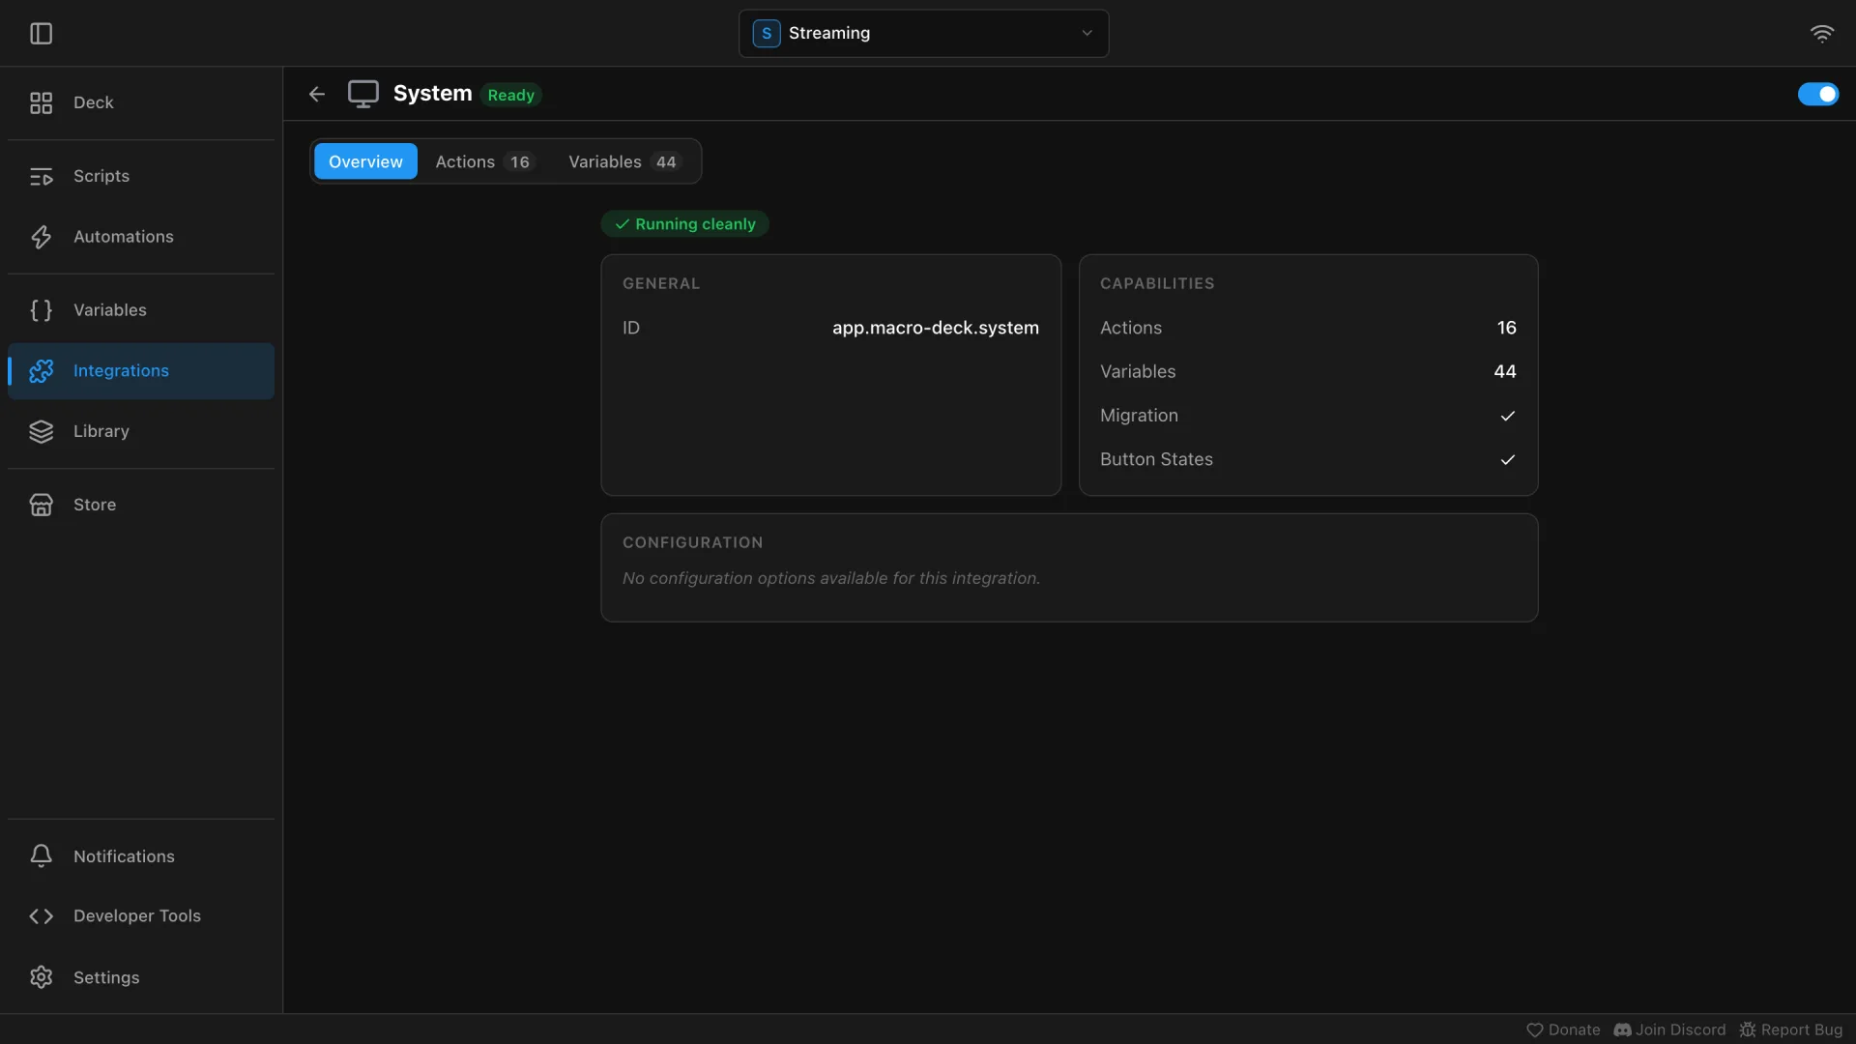This screenshot has width=1856, height=1044.
Task: Click the Report Bug link
Action: 1790,1030
